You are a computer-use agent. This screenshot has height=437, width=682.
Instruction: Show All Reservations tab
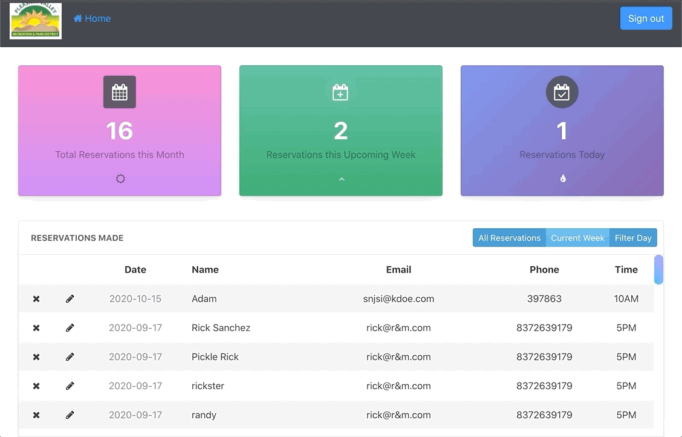509,238
